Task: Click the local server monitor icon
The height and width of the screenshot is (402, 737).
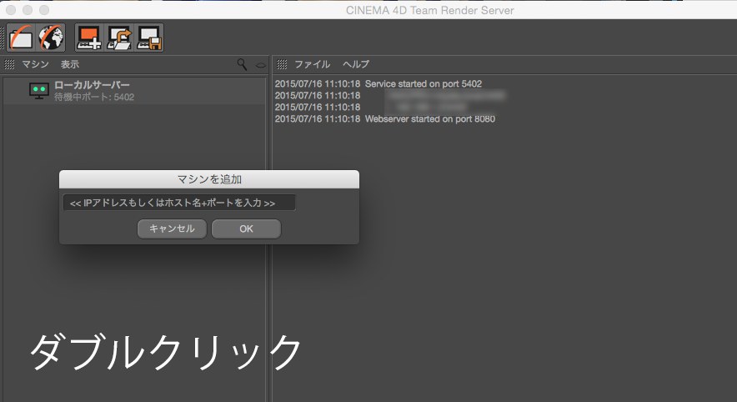Action: pos(39,90)
